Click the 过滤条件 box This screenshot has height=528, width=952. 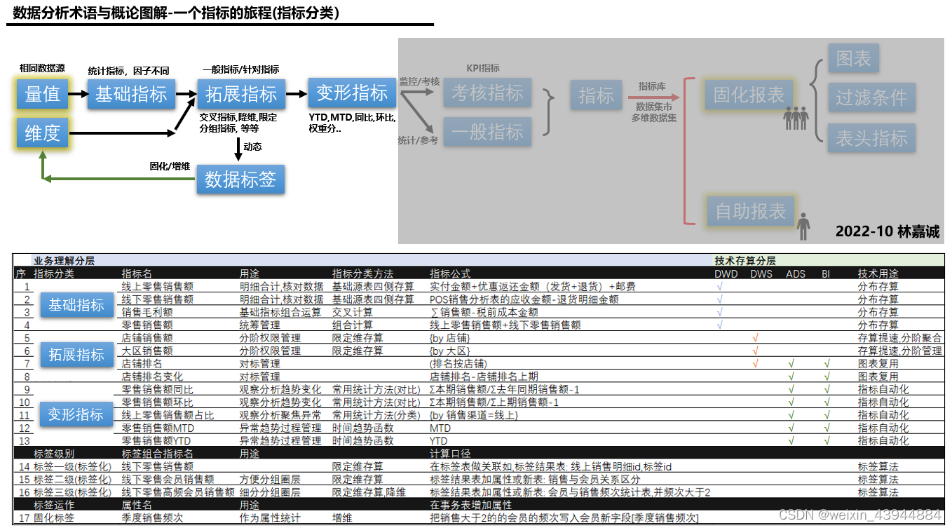point(871,98)
